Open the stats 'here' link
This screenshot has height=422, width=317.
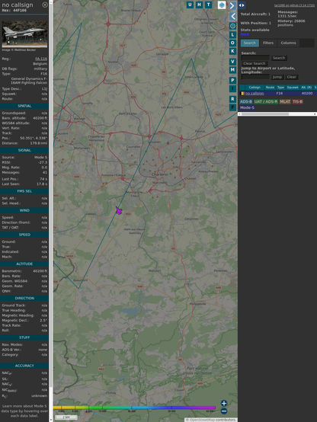click(x=245, y=34)
